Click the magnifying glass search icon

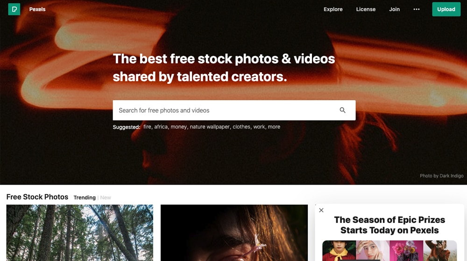tap(342, 110)
